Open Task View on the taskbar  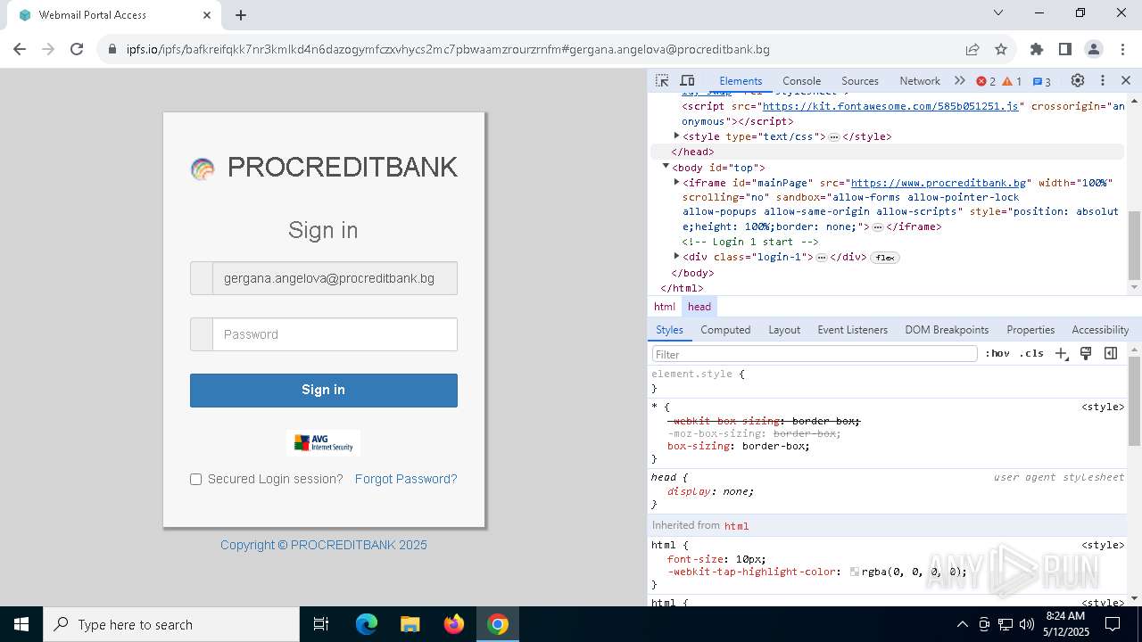tap(321, 624)
